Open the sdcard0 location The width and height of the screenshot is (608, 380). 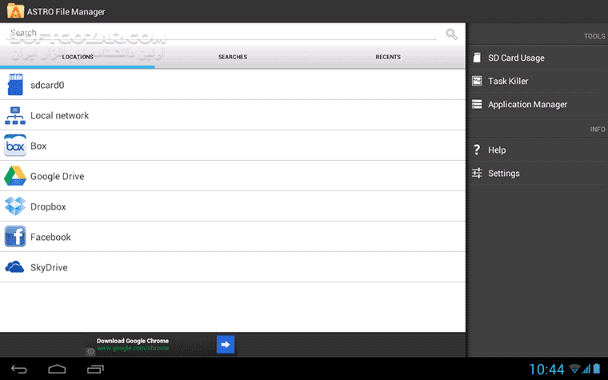pos(233,85)
